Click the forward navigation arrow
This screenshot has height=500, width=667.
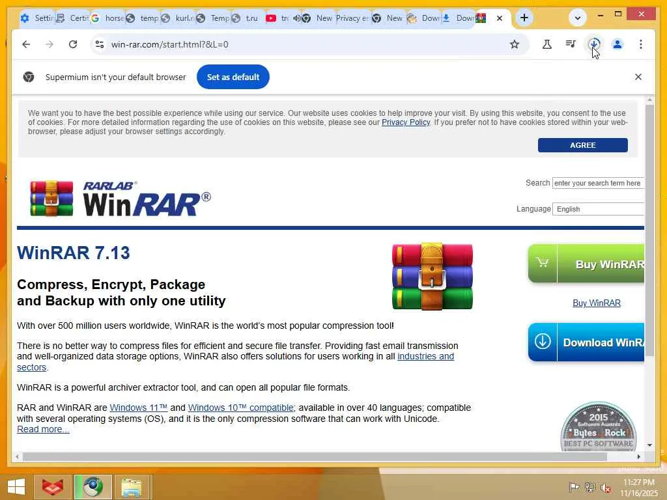click(50, 44)
